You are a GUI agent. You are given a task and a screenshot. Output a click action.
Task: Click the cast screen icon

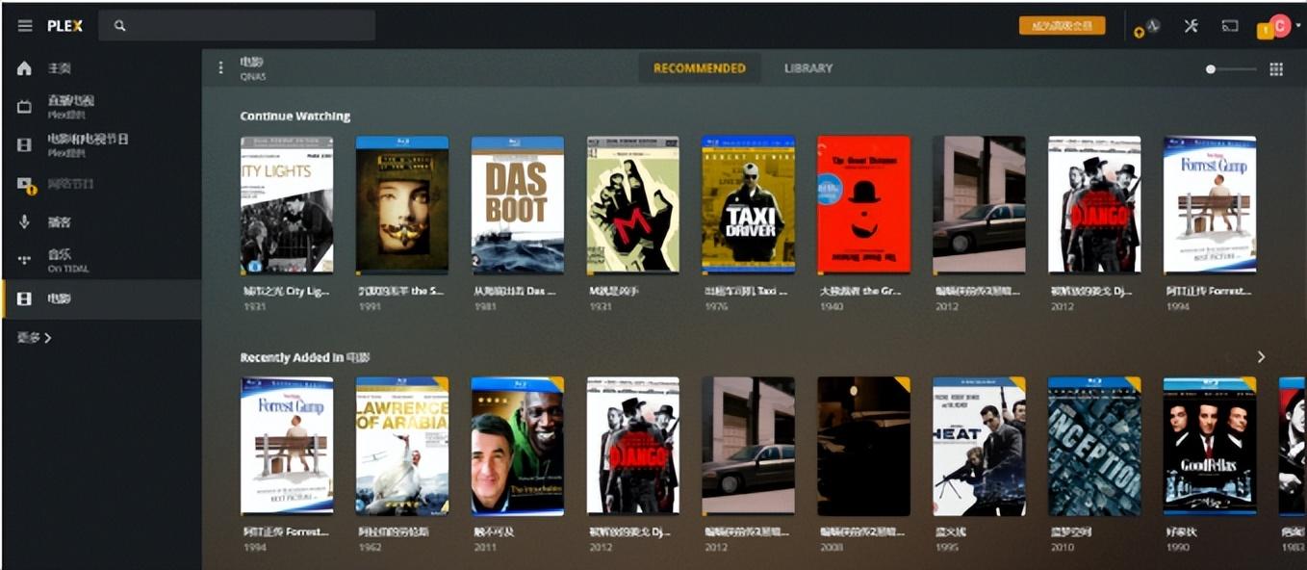tap(1229, 26)
